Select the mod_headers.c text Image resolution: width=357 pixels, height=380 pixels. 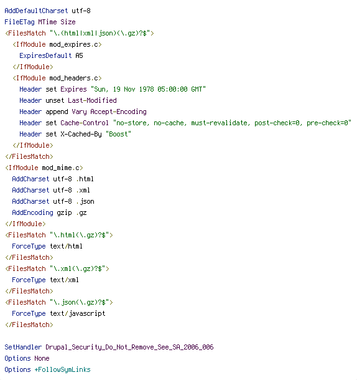pyautogui.click(x=73, y=78)
